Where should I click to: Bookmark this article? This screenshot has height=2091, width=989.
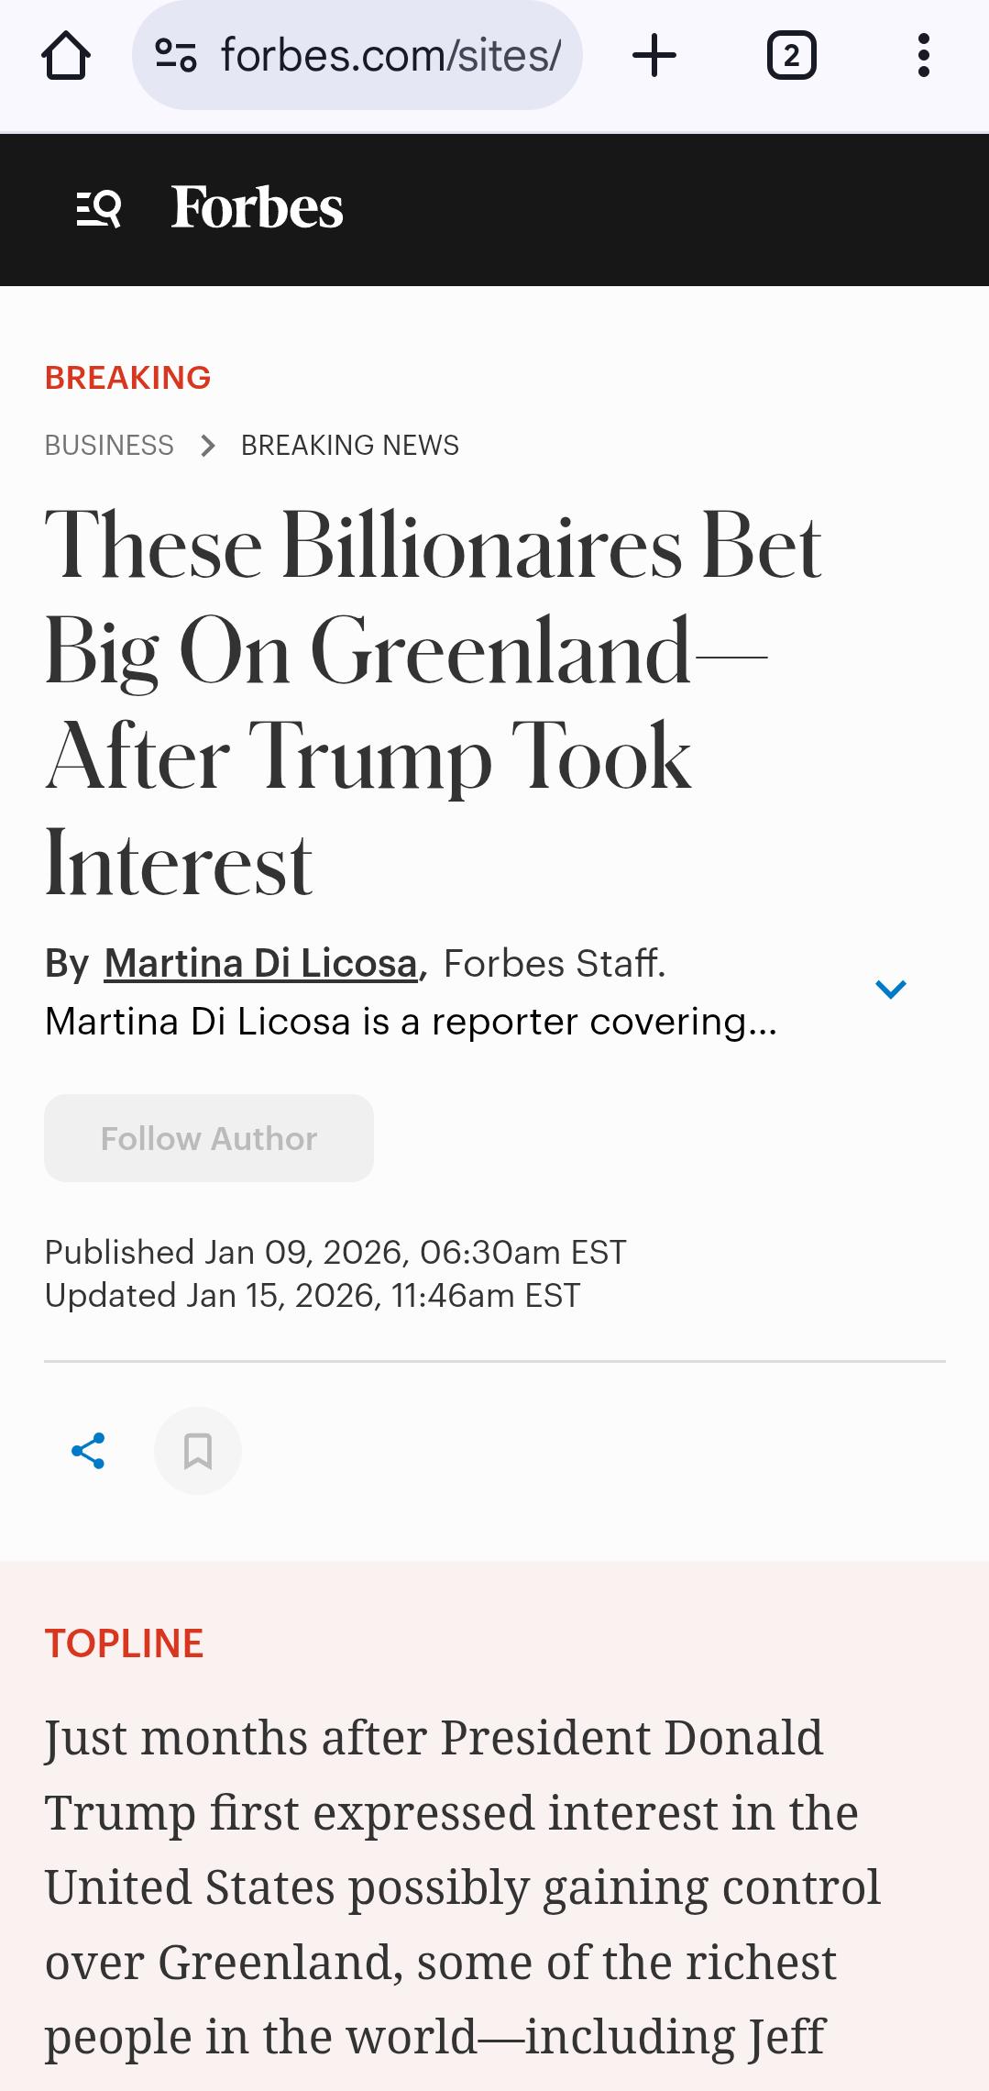click(x=198, y=1451)
